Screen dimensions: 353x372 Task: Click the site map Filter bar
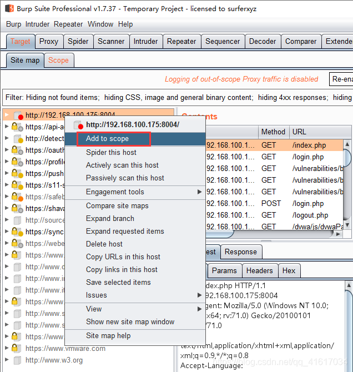[x=178, y=98]
